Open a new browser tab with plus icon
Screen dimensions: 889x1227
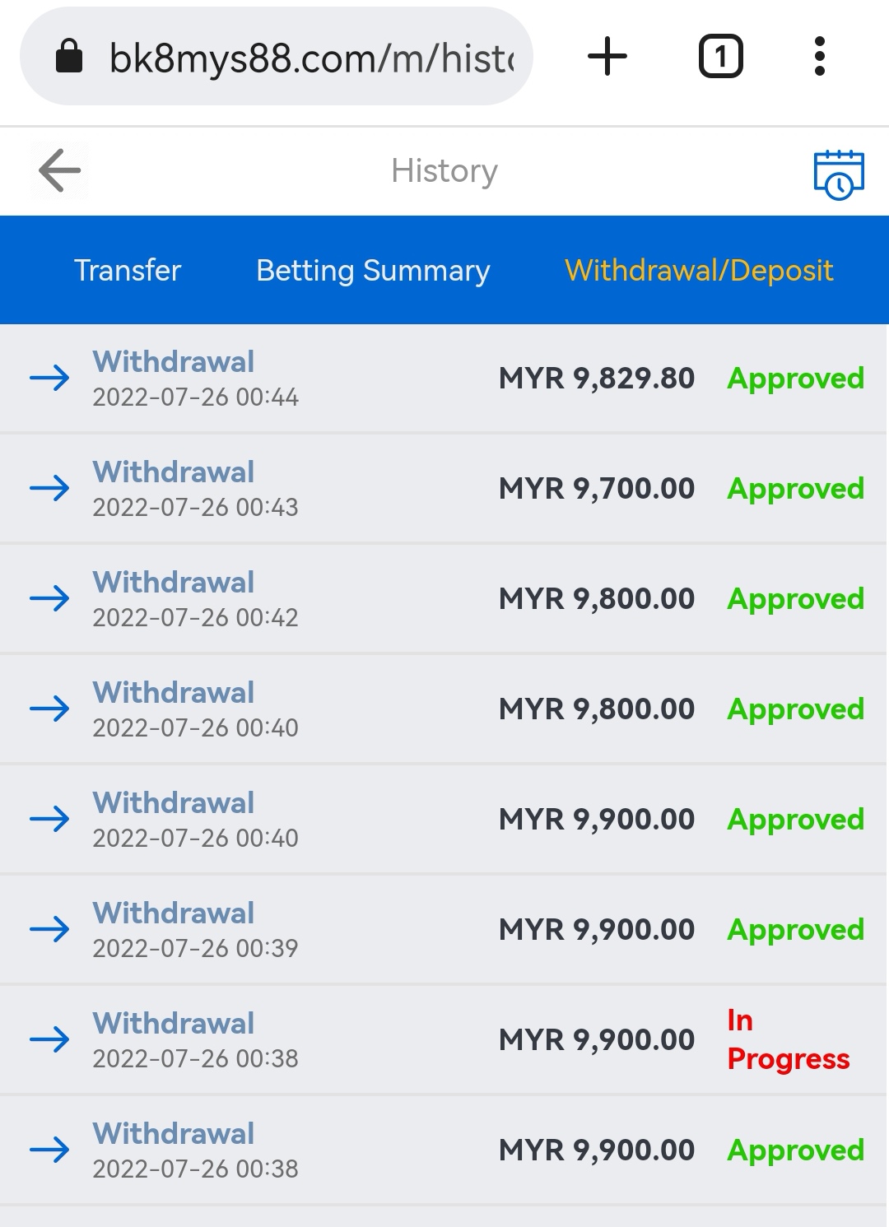607,57
